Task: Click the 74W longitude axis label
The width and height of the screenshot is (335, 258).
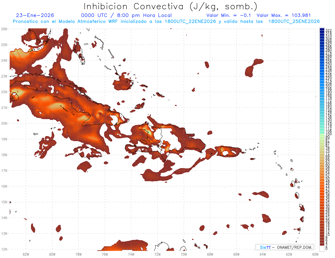Action: (x=131, y=254)
